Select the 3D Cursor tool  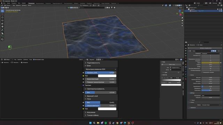click(2, 14)
